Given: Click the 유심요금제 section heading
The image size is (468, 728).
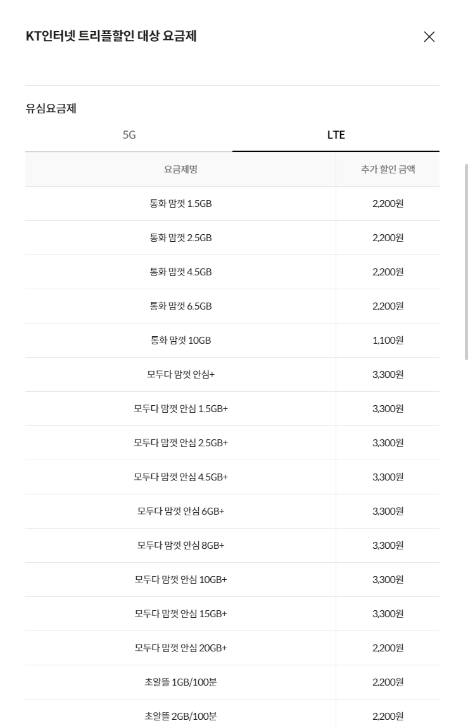Looking at the screenshot, I should 51,109.
